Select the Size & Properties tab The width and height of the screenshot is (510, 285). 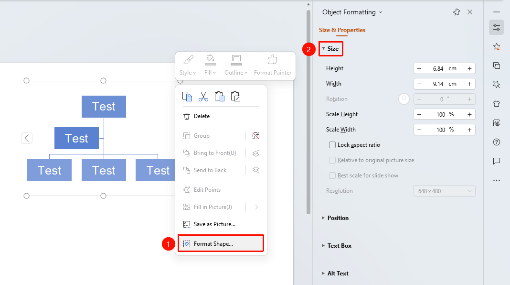(x=342, y=30)
